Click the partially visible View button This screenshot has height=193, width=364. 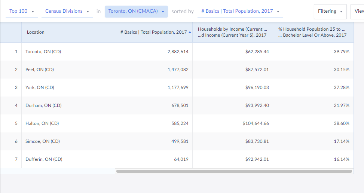(358, 11)
